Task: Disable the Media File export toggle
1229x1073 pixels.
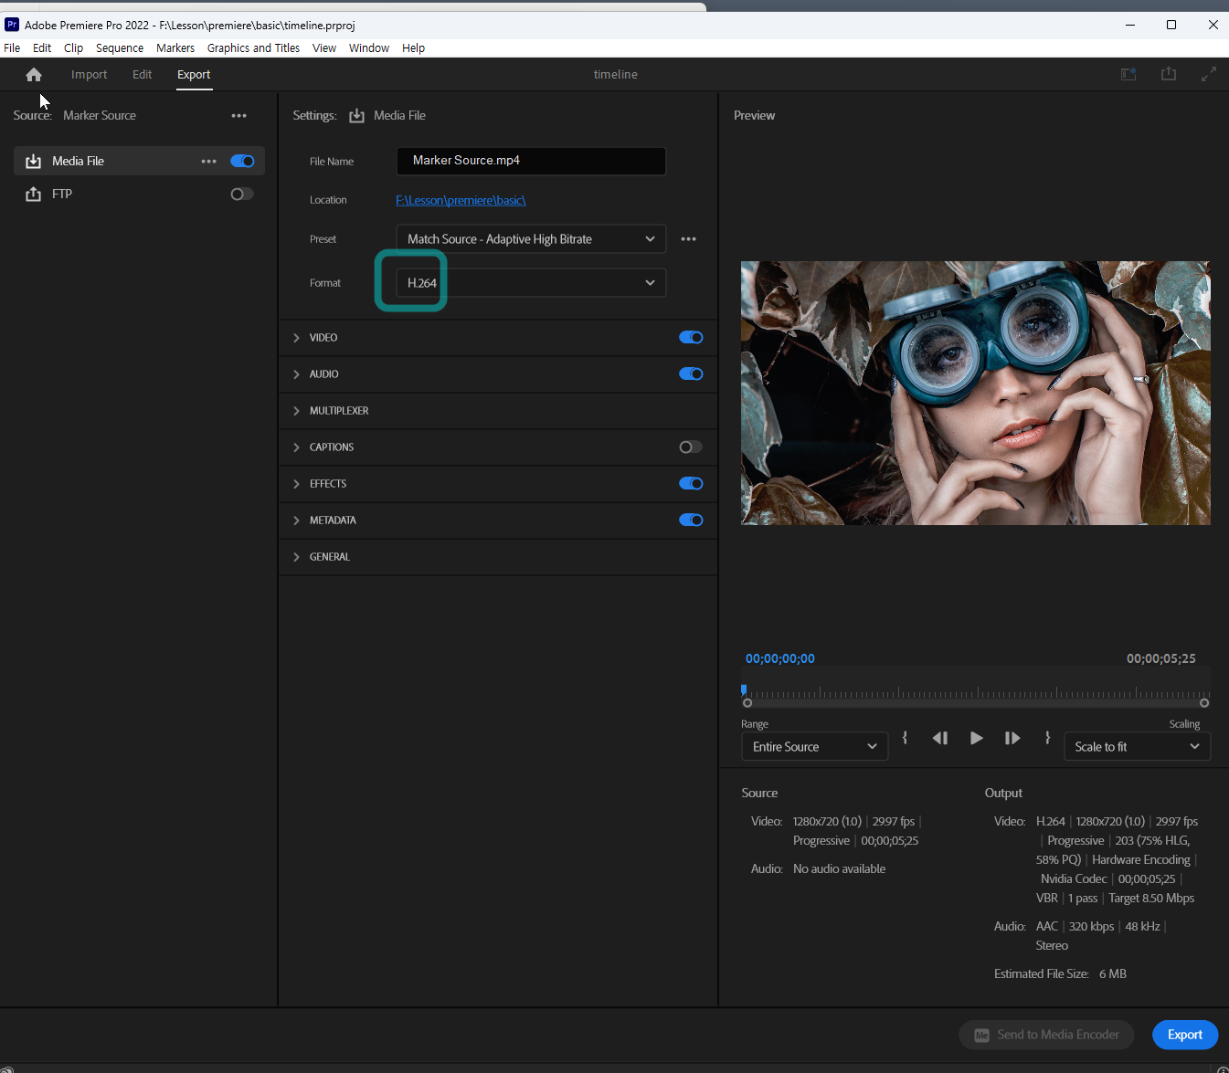Action: pos(242,162)
